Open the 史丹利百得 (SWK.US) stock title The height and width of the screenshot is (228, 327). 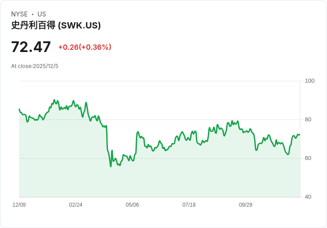(56, 25)
